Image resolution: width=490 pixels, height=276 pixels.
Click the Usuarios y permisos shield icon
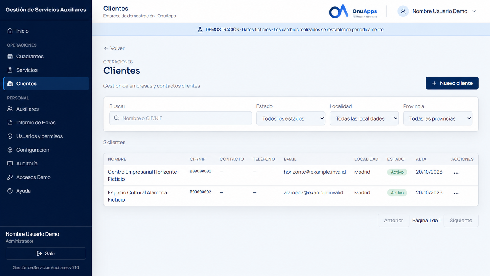pyautogui.click(x=10, y=136)
